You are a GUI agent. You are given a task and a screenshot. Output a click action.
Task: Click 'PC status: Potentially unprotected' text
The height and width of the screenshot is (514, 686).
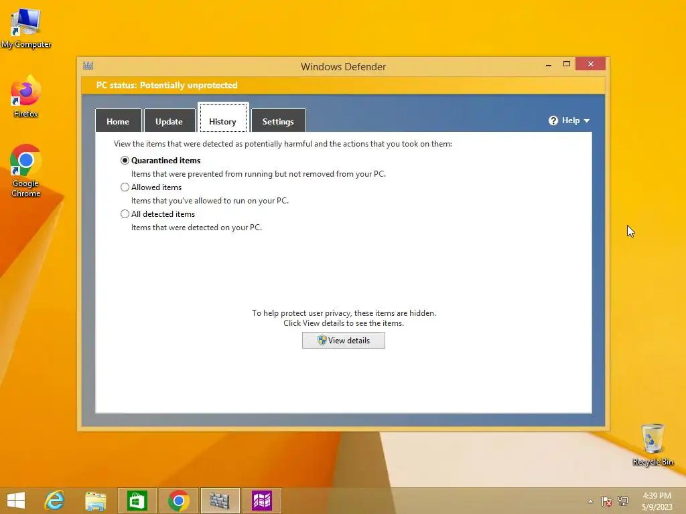tap(167, 85)
